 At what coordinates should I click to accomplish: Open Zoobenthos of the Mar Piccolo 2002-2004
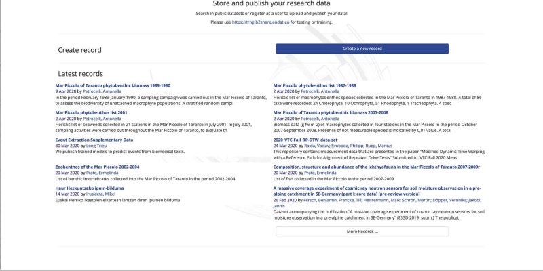tap(97, 167)
